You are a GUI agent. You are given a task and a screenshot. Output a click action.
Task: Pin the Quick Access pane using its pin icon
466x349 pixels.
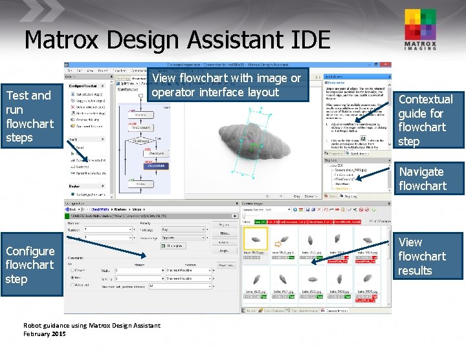389,76
